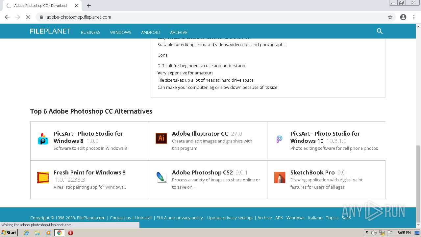Click the network tray icon
The height and width of the screenshot is (237, 421).
coord(382,233)
